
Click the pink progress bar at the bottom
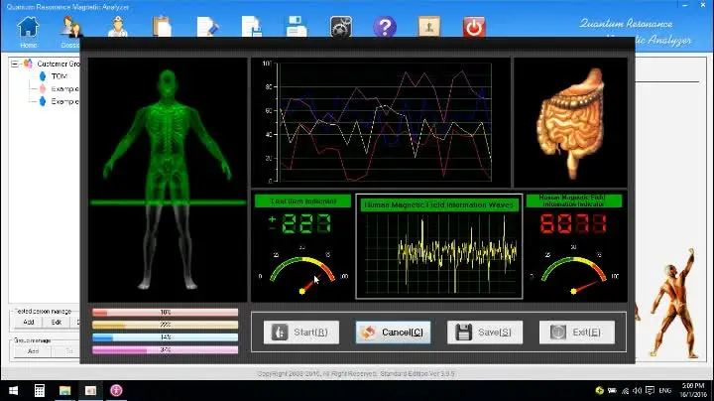(x=165, y=350)
